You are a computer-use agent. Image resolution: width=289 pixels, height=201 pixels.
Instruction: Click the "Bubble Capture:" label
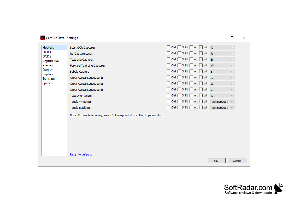point(80,72)
